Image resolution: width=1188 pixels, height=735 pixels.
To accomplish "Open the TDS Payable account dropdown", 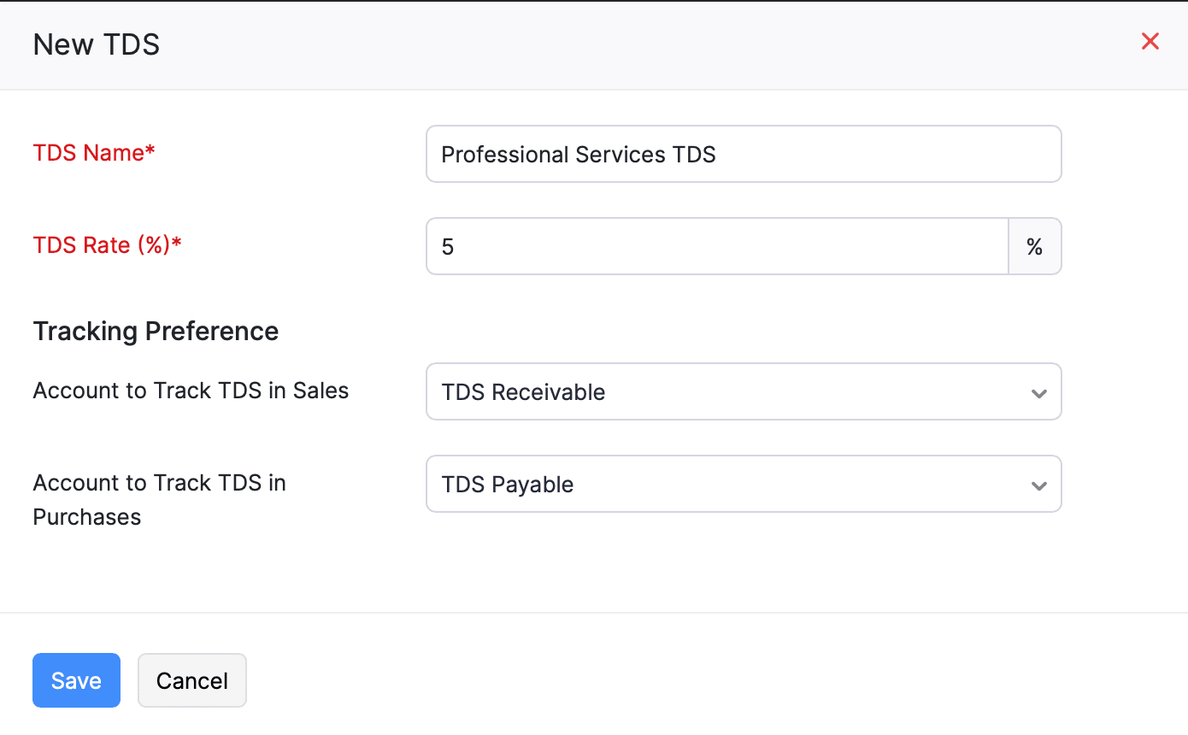I will coord(744,484).
